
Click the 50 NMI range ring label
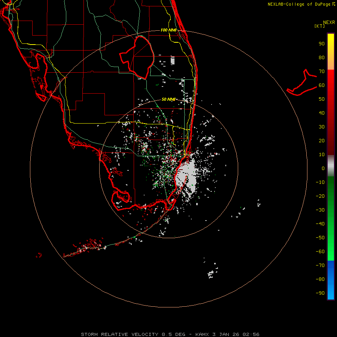(x=168, y=99)
